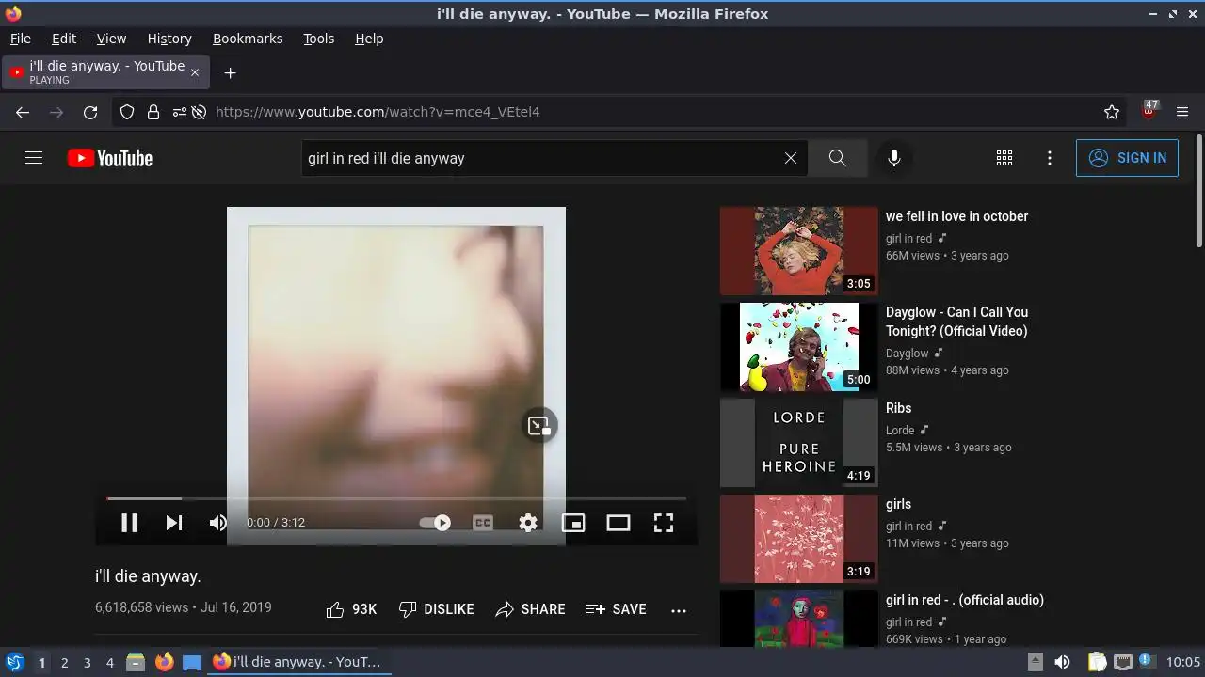The height and width of the screenshot is (677, 1205).
Task: Pause the video
Action: point(129,523)
